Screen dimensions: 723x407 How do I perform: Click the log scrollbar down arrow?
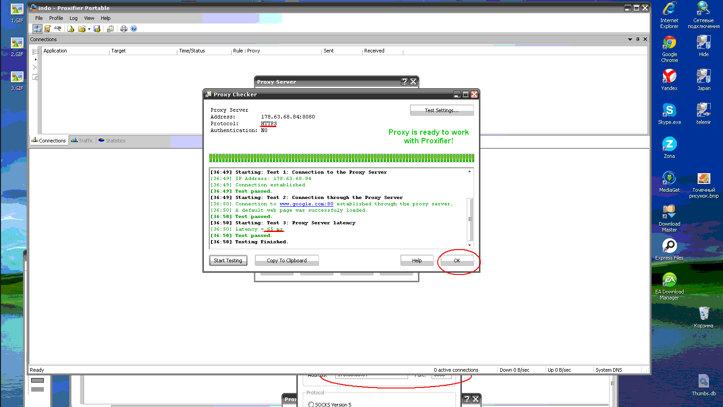point(469,245)
